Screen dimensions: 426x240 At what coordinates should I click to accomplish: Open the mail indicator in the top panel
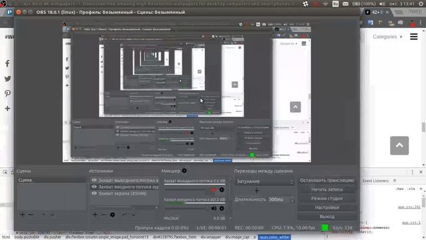[345, 4]
